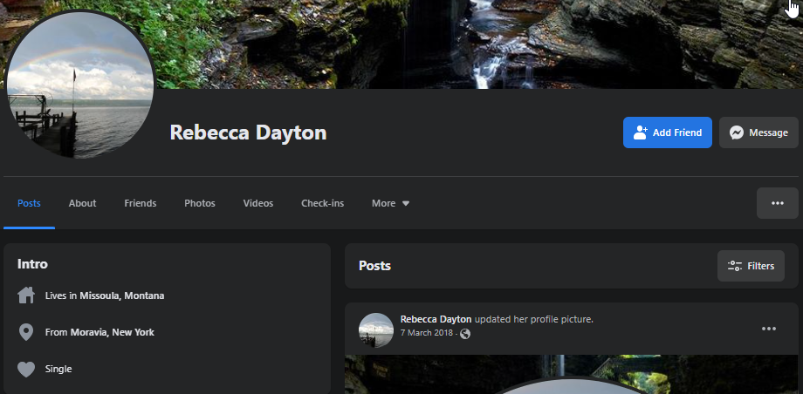The image size is (803, 394).
Task: Click the house icon beside Lives in
Action: coord(26,295)
